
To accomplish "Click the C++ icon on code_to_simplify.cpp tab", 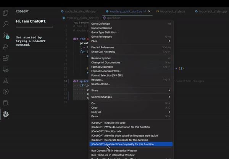I will click(x=63, y=11).
